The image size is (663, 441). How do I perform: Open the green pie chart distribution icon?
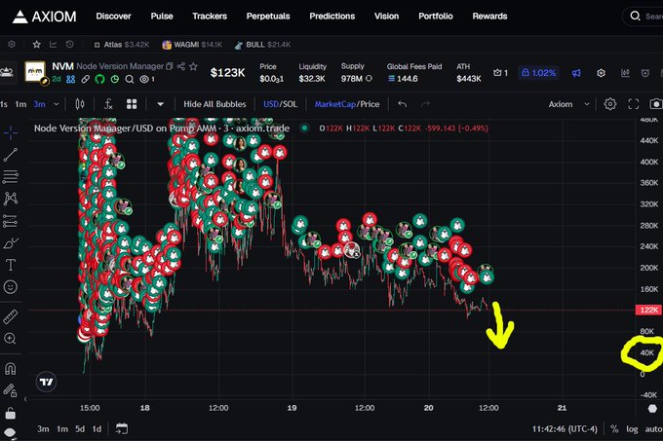[x=115, y=79]
